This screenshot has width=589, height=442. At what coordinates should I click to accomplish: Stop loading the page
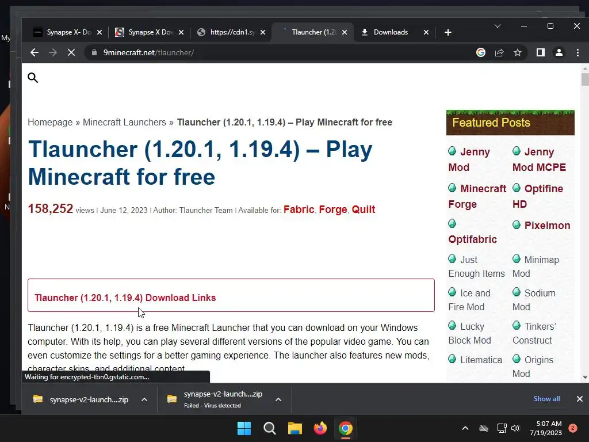(x=71, y=52)
